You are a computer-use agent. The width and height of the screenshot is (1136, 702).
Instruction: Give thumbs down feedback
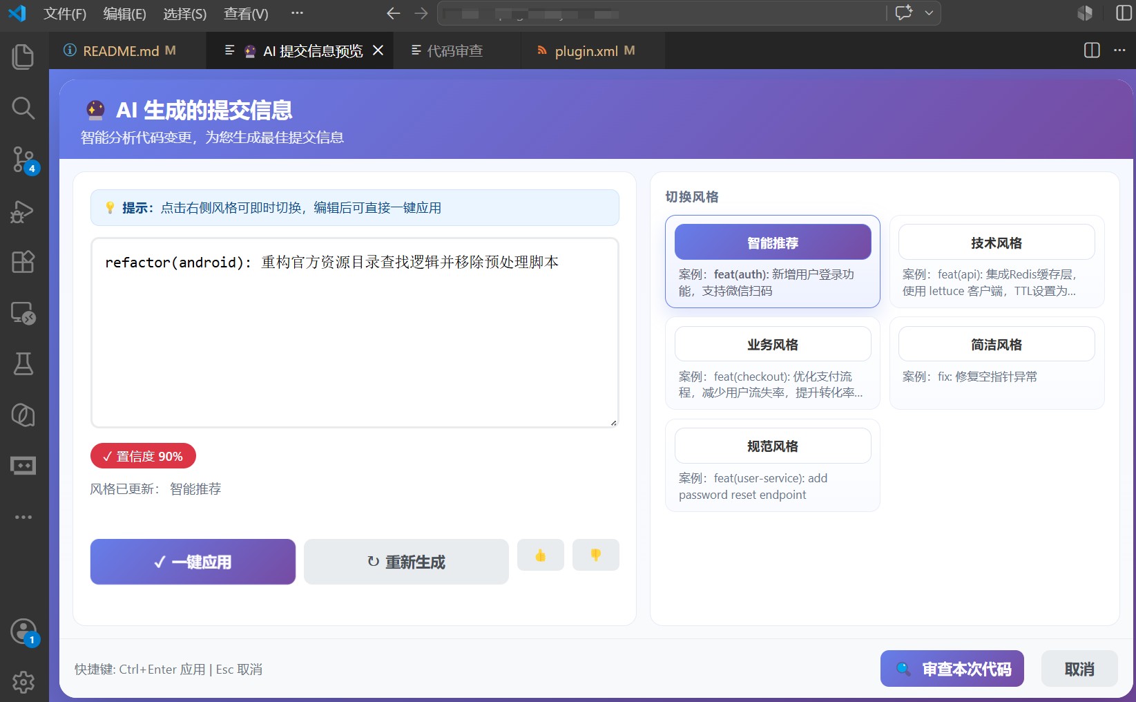[x=596, y=555]
